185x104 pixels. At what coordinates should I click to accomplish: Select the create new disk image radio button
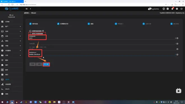coord(30,31)
